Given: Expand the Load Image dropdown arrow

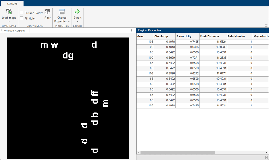Looking at the screenshot, I should [9, 21].
